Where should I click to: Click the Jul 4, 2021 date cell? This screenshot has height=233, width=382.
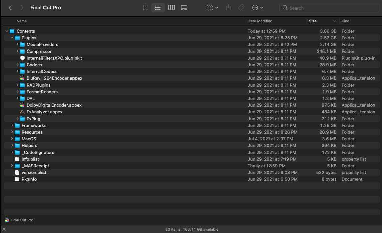pyautogui.click(x=270, y=139)
